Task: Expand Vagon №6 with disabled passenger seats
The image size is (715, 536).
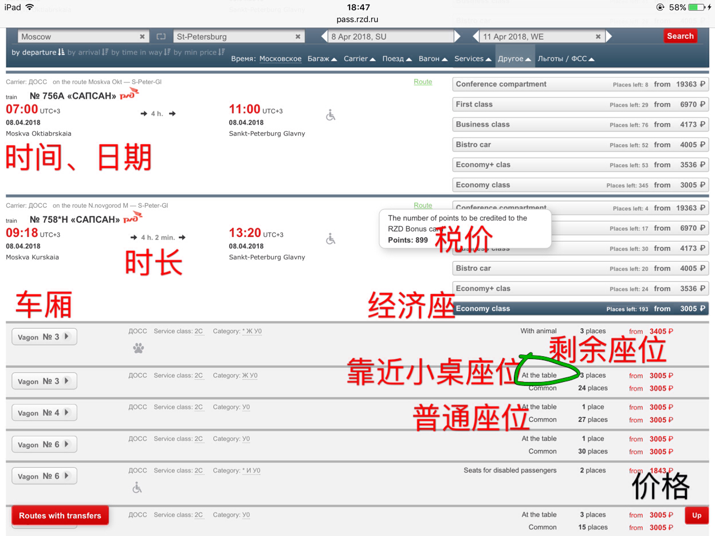Action: click(x=44, y=476)
